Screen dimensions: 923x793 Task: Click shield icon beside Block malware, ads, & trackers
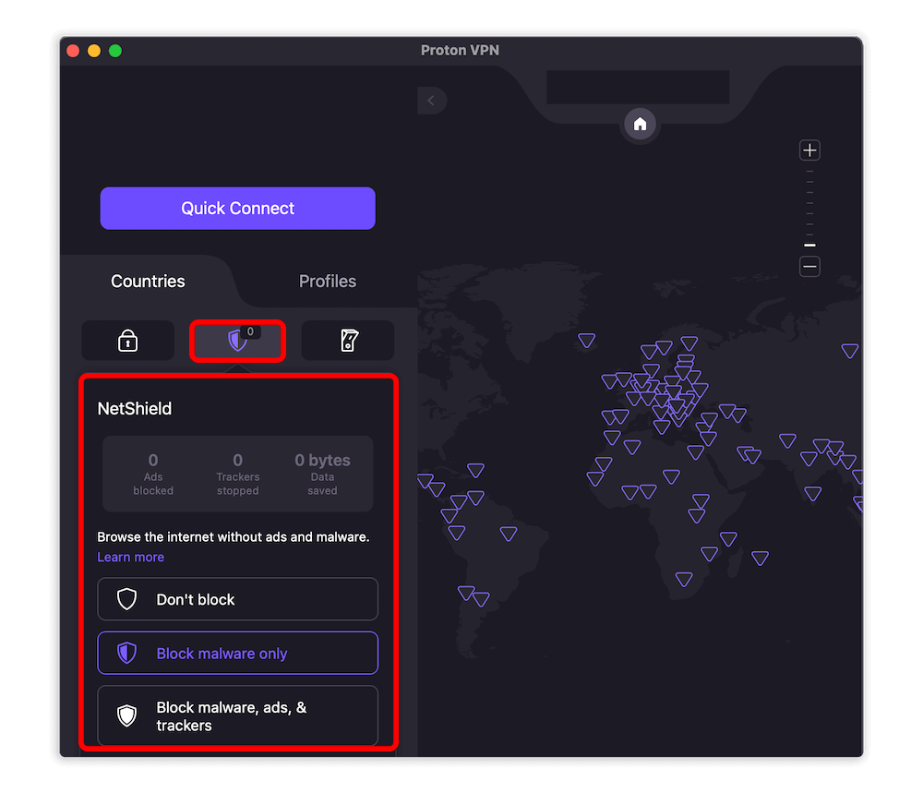126,715
